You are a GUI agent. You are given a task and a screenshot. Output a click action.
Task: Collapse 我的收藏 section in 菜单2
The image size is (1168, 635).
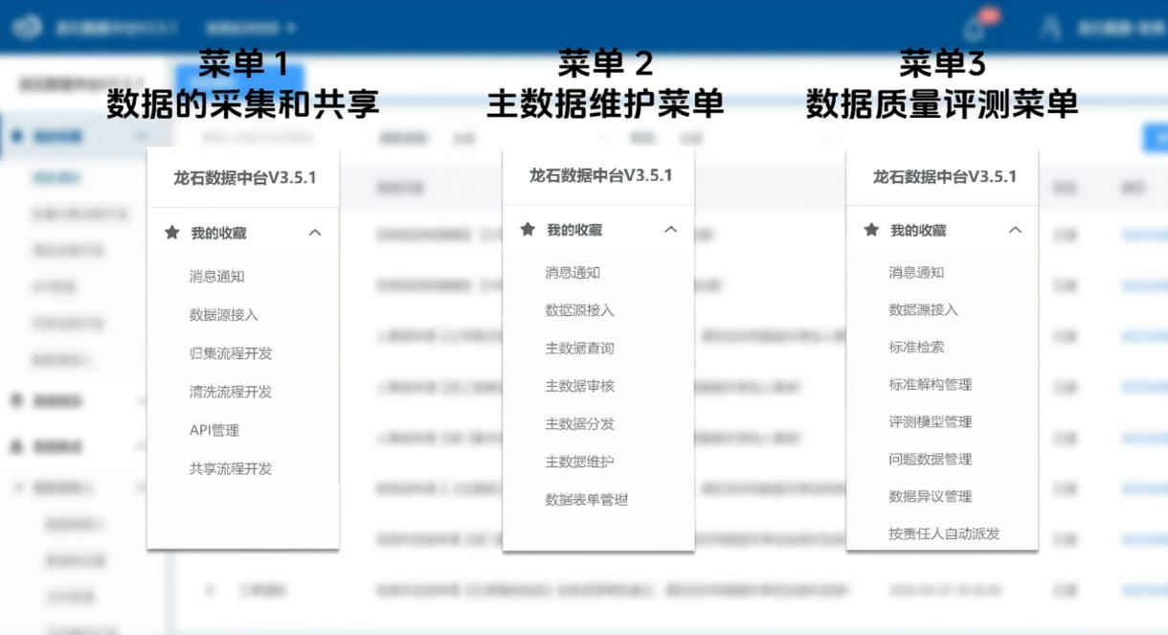671,229
